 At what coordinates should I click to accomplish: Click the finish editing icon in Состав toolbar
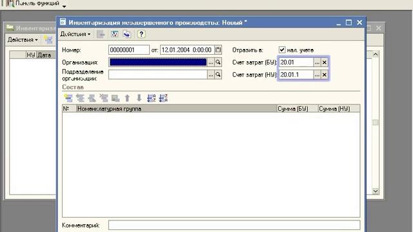pos(116,98)
